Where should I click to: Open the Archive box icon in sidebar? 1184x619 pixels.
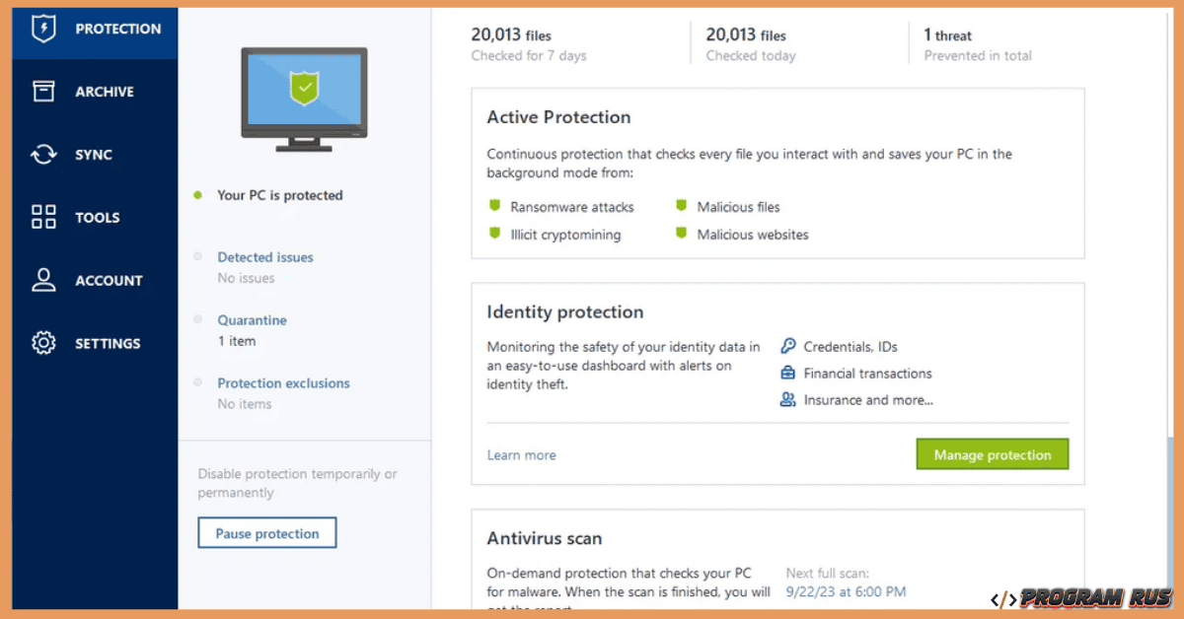coord(43,91)
